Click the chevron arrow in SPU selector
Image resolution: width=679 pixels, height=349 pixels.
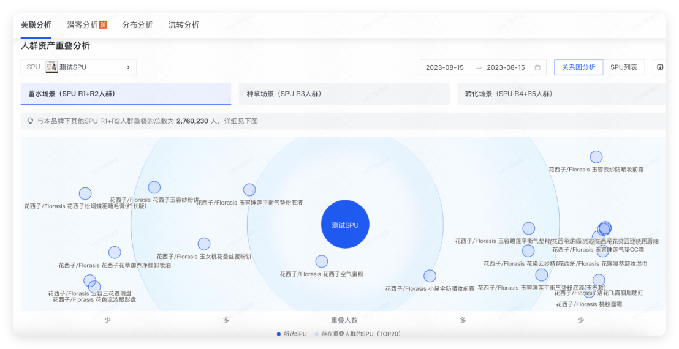(128, 67)
